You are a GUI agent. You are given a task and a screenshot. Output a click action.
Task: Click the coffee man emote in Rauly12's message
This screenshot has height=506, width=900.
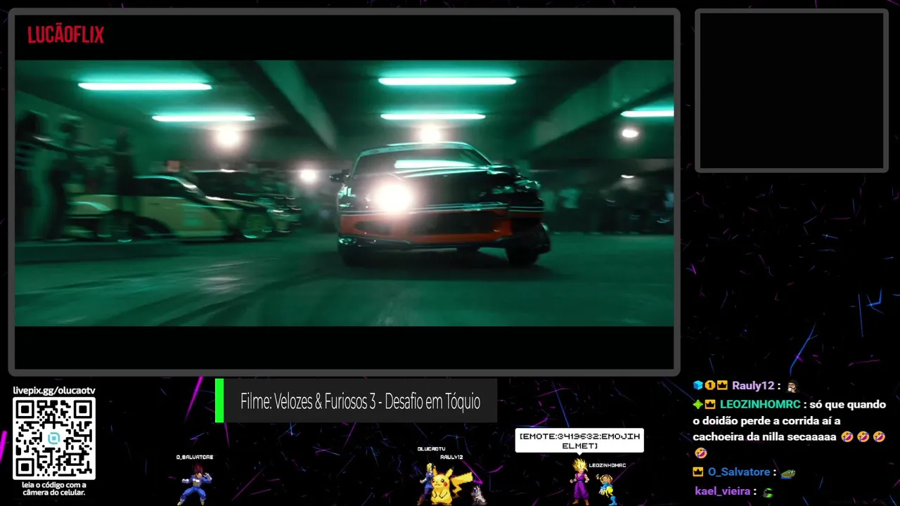[x=792, y=386]
